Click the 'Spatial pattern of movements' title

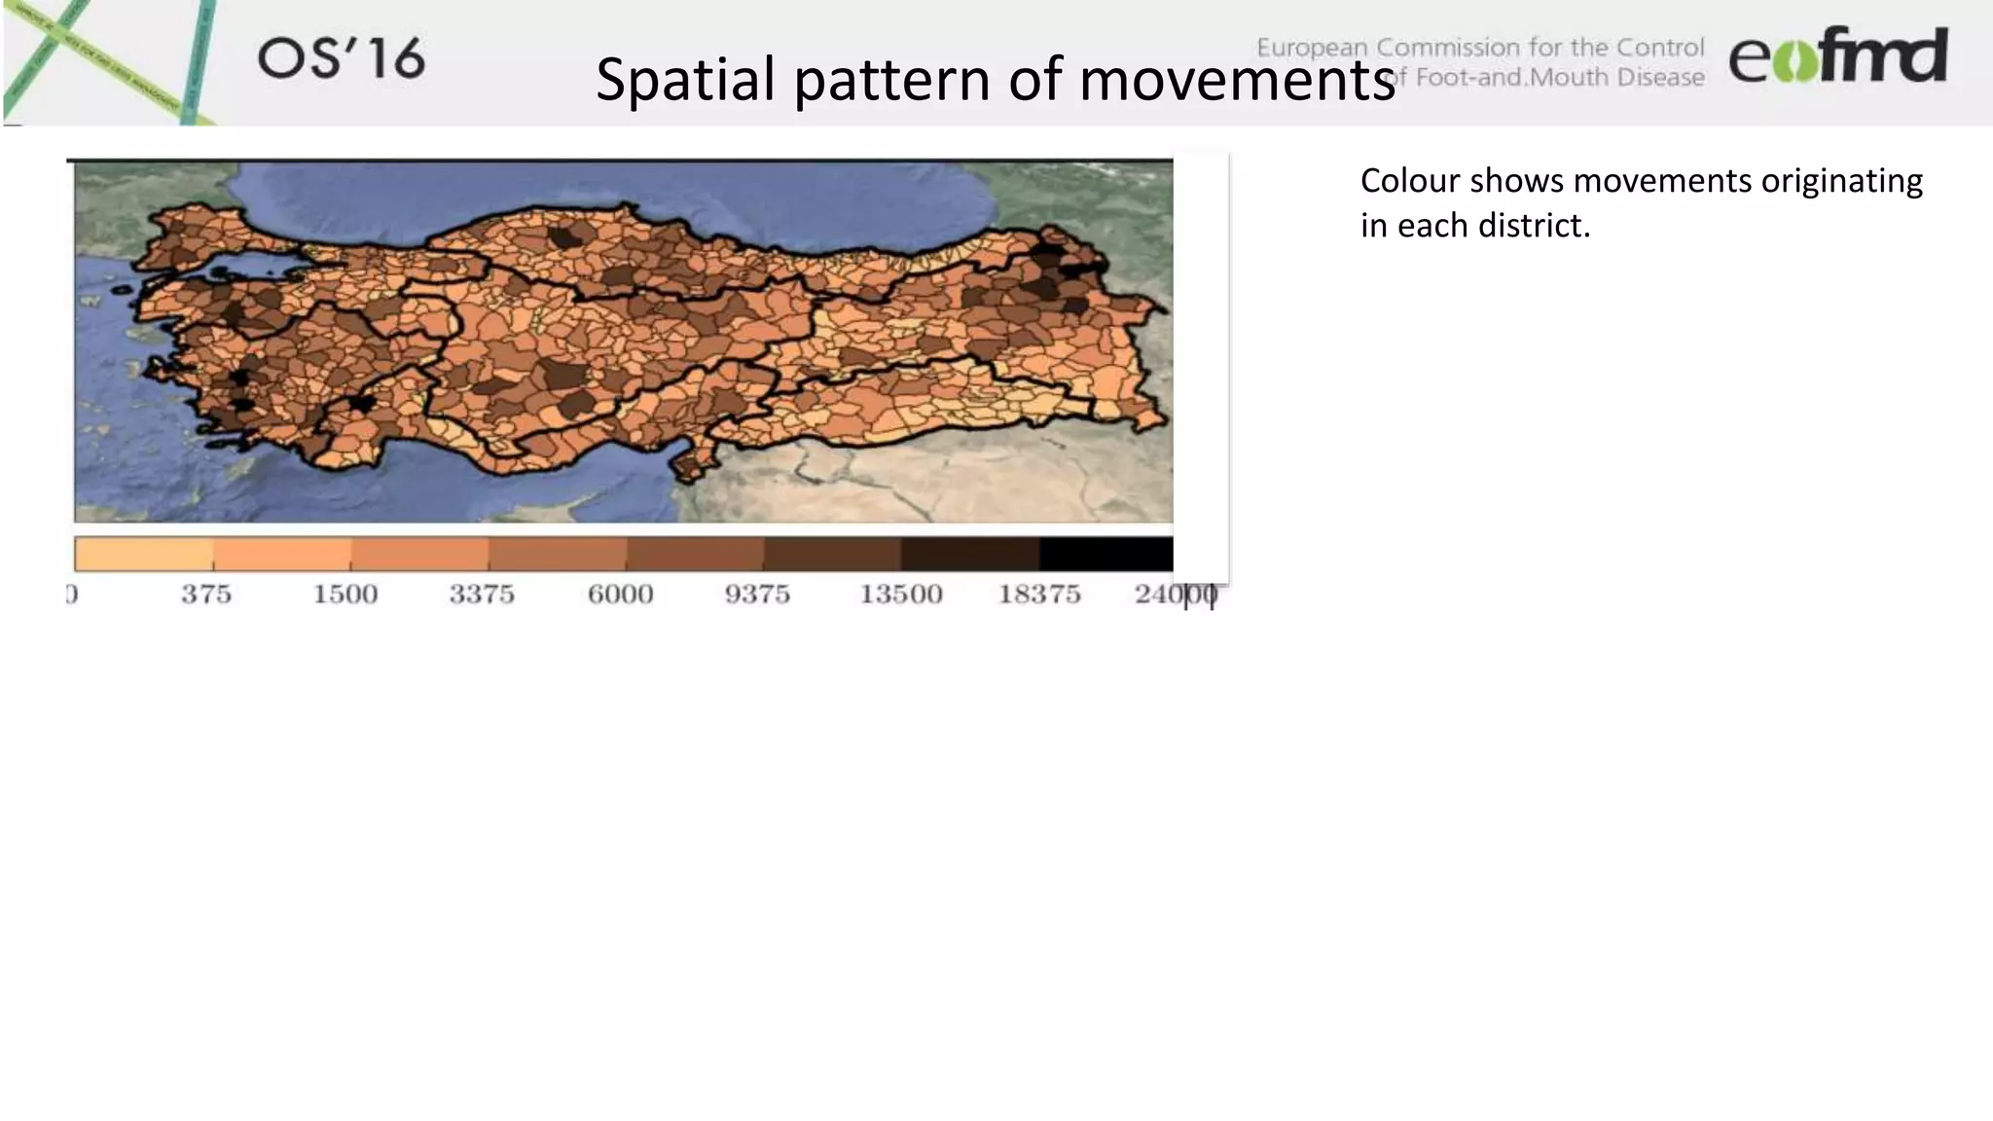(995, 79)
